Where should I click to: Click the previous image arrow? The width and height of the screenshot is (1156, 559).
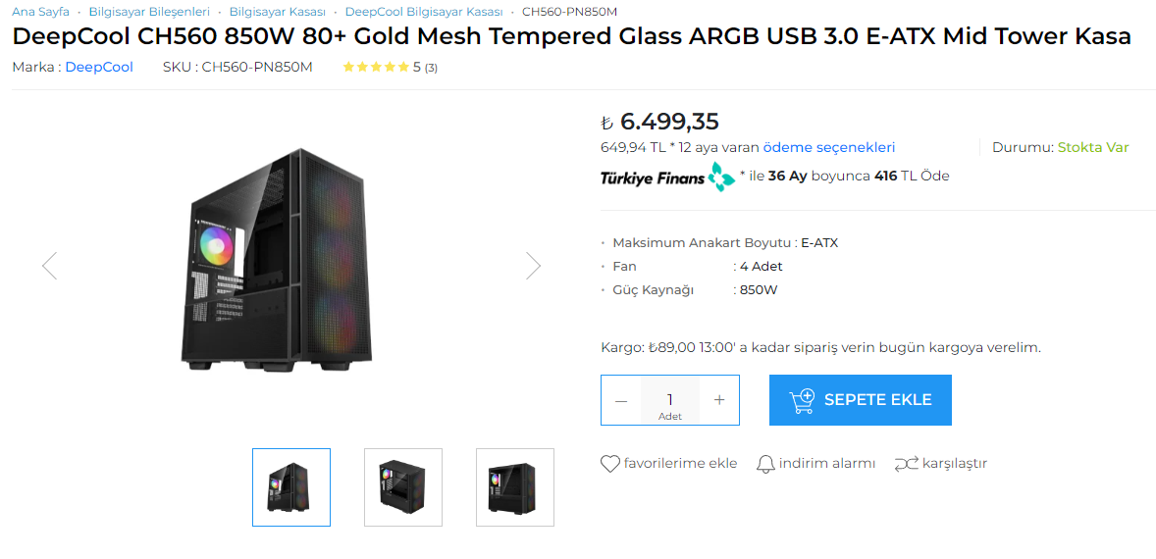(49, 266)
